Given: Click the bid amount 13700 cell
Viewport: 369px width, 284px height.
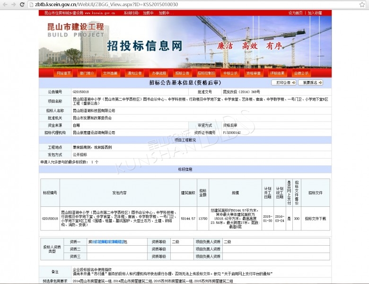Looking at the screenshot, I should click(x=203, y=219).
